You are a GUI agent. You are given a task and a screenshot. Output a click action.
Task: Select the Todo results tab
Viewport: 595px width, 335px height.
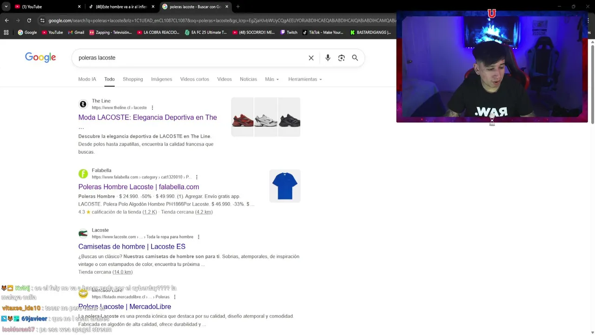pos(109,79)
